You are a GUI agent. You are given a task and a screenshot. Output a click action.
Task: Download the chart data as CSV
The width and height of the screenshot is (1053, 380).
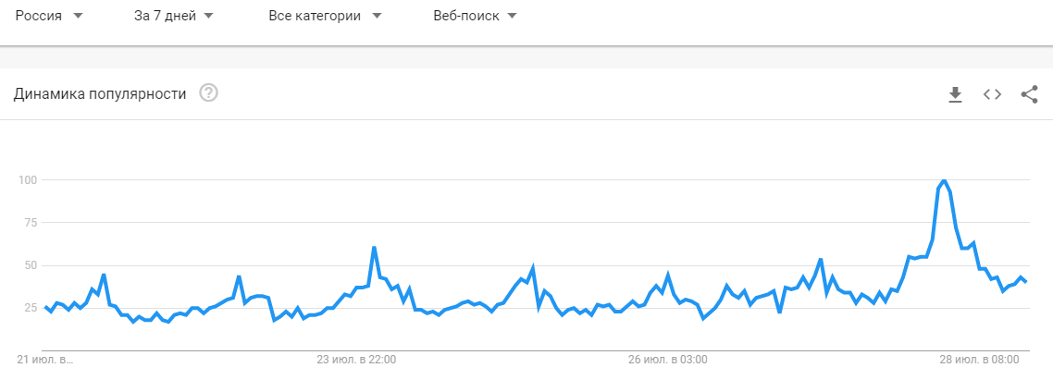(955, 94)
